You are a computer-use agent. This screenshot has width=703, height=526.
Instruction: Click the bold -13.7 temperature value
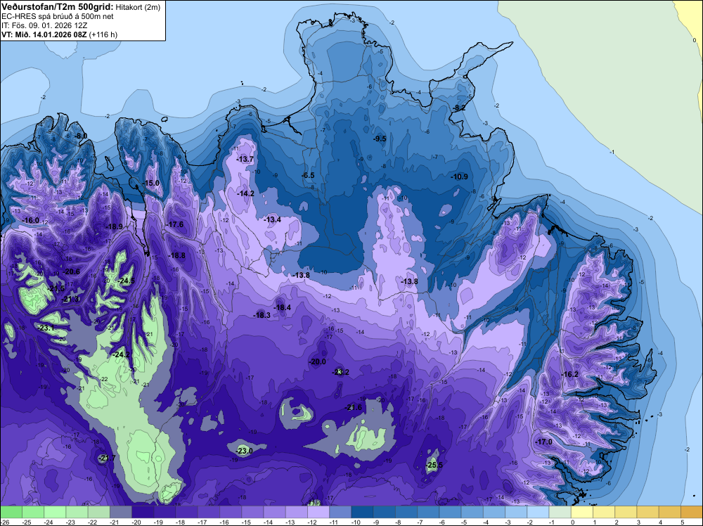pyautogui.click(x=245, y=159)
